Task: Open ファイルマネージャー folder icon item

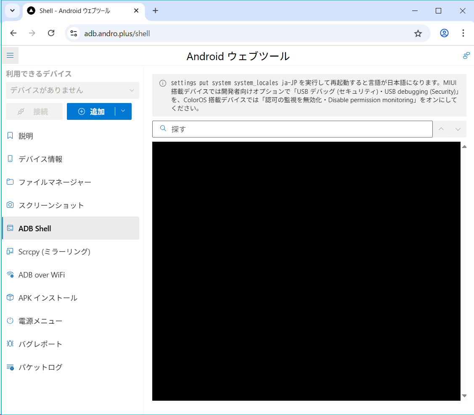Action: coord(55,182)
